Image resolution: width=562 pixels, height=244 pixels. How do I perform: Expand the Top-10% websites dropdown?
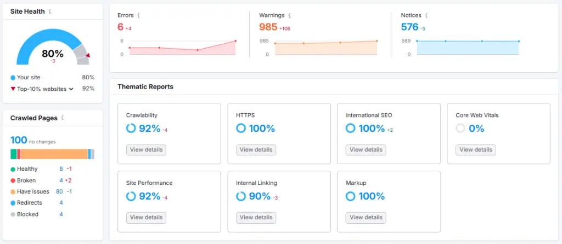[x=71, y=89]
